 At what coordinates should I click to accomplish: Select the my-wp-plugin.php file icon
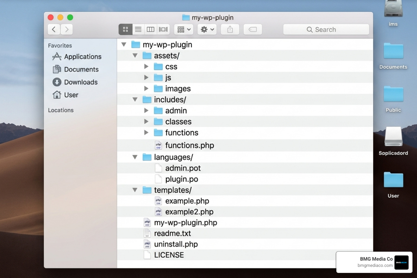click(x=147, y=223)
